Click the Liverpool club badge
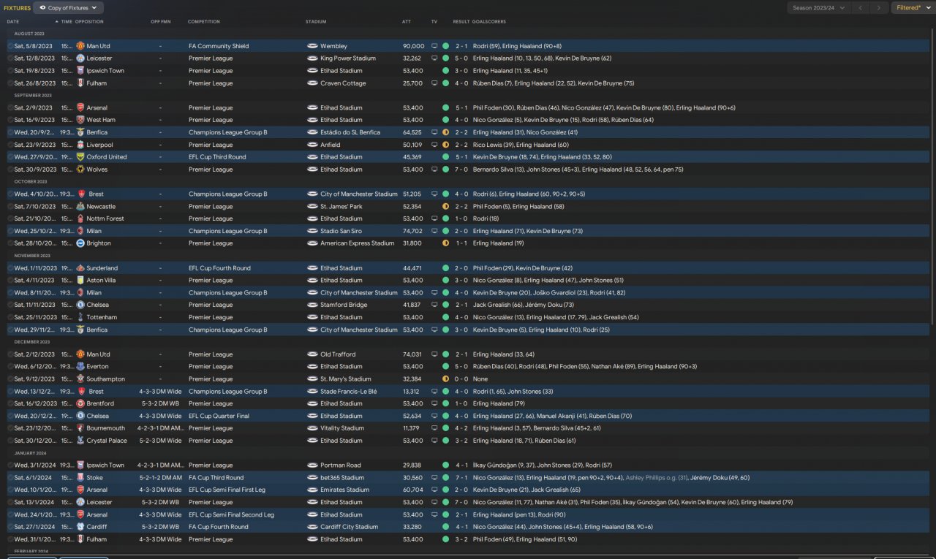The width and height of the screenshot is (936, 559). point(80,145)
